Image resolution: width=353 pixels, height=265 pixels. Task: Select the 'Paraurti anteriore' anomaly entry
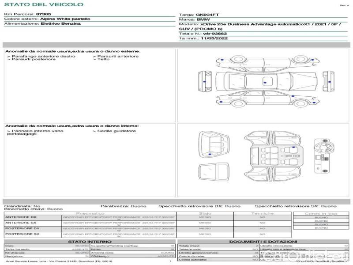(116, 57)
